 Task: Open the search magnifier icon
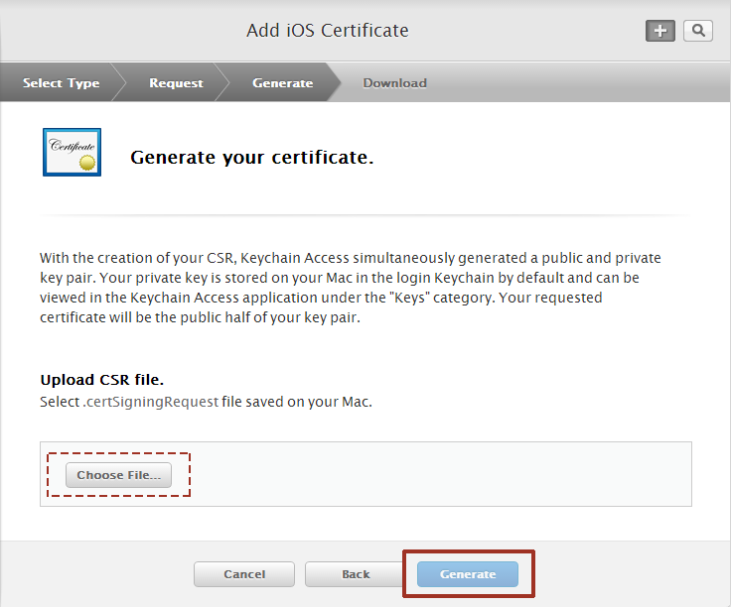click(698, 31)
